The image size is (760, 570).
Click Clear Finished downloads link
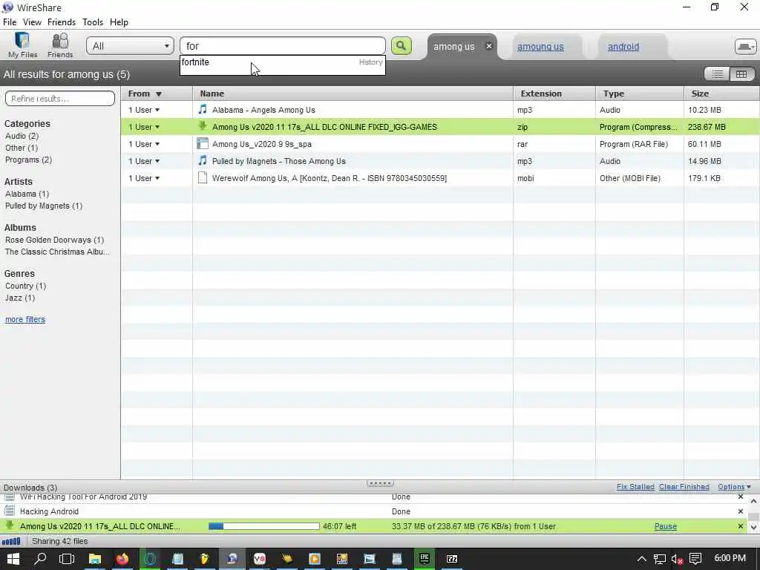tap(684, 487)
